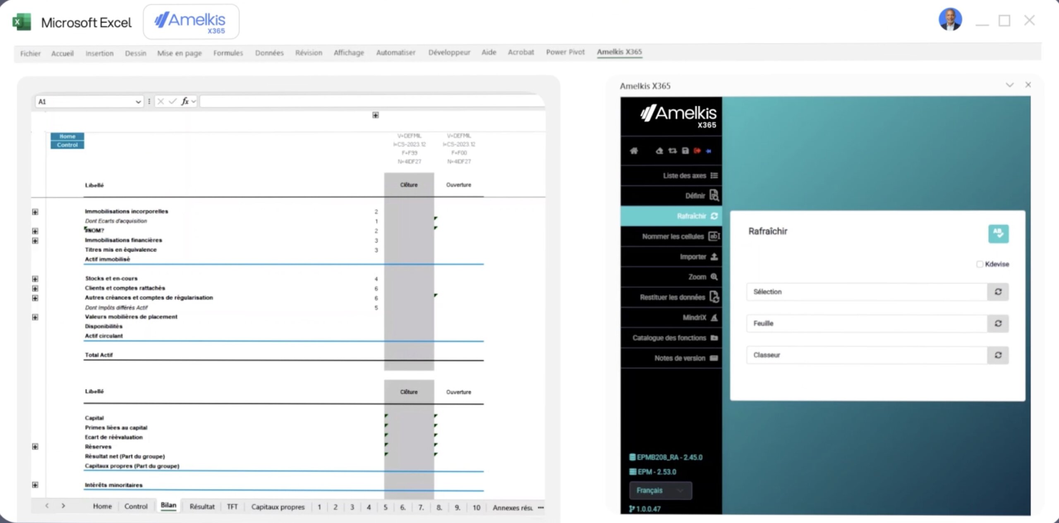
Task: Expand the Intérêts minoritaires row group
Action: coord(35,485)
